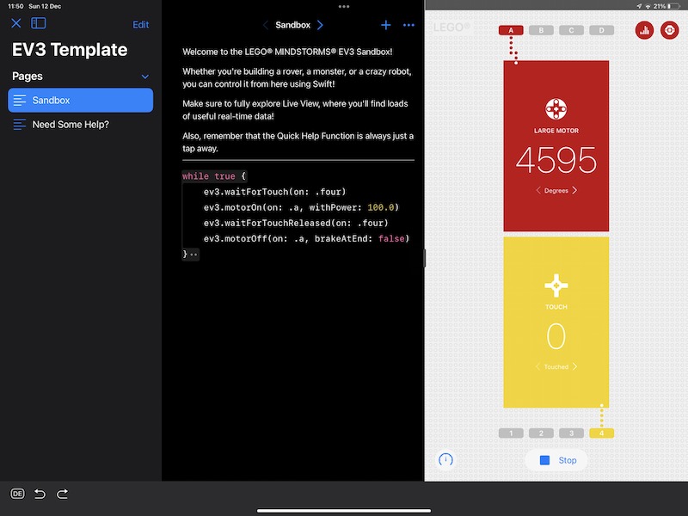This screenshot has width=688, height=516.
Task: Select motor port A tab
Action: 511,30
